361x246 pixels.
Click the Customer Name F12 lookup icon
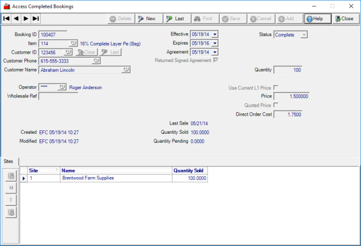[x=126, y=70]
